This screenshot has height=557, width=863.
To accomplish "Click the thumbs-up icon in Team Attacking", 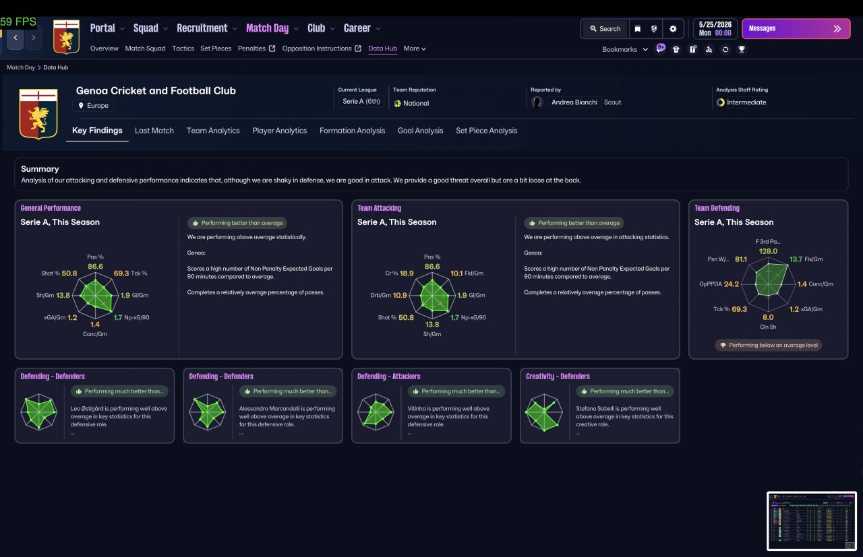I will (x=531, y=223).
